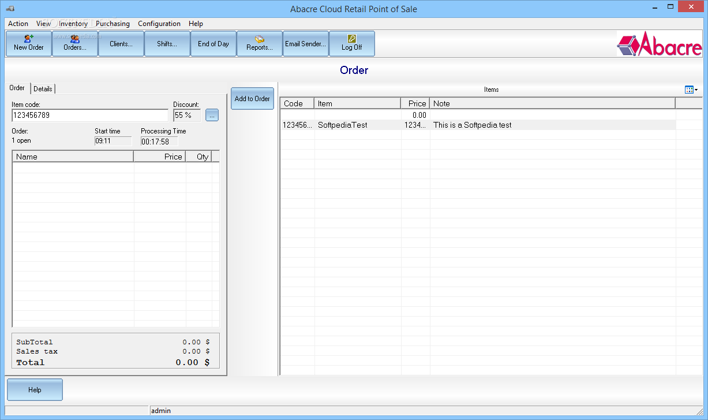Click the Order heading

[354, 70]
